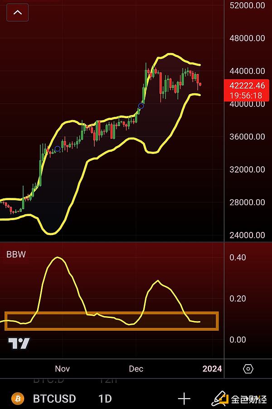272x409 pixels.
Task: Click the TradingView logo in BBW pane
Action: (x=19, y=344)
